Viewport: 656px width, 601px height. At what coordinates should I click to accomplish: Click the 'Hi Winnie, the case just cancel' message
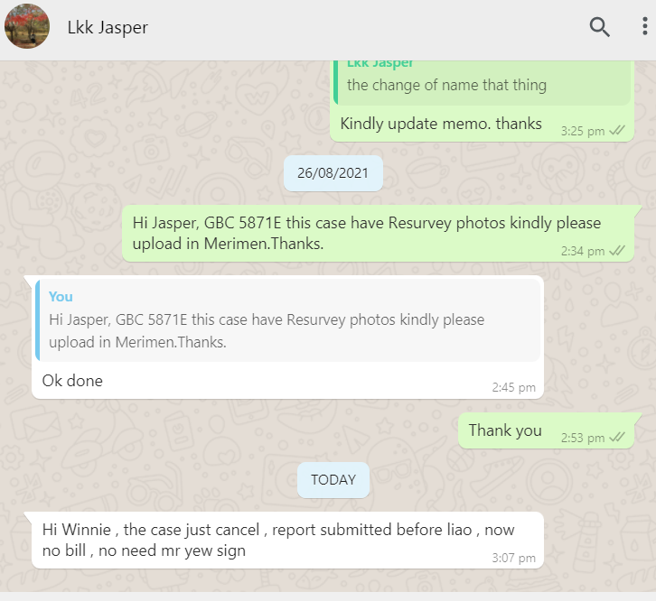(x=288, y=540)
